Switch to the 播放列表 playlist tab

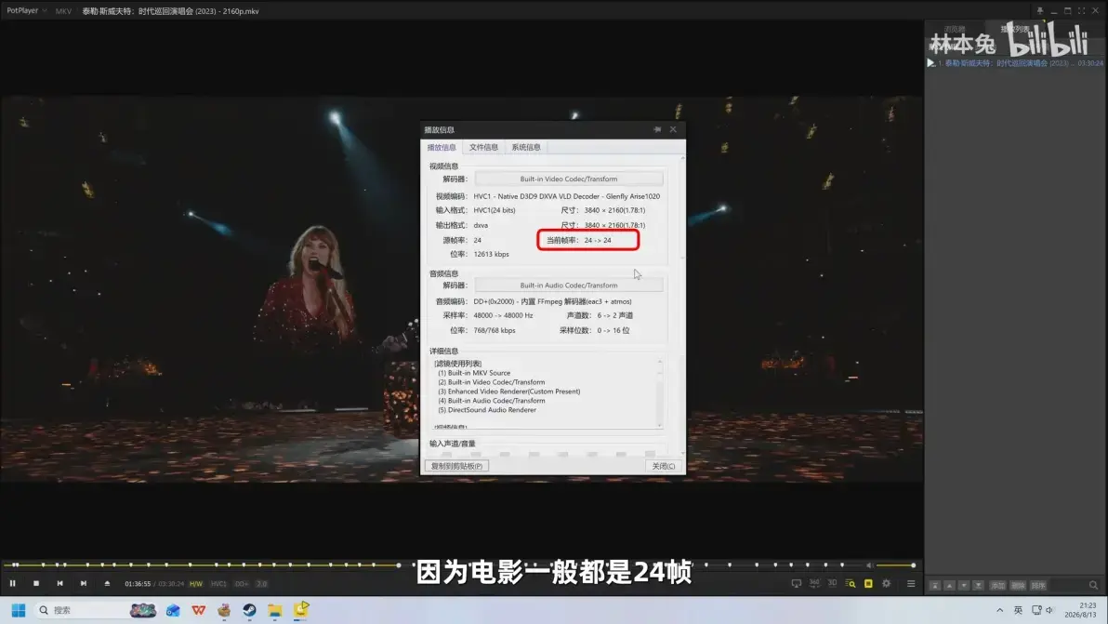(x=1015, y=29)
